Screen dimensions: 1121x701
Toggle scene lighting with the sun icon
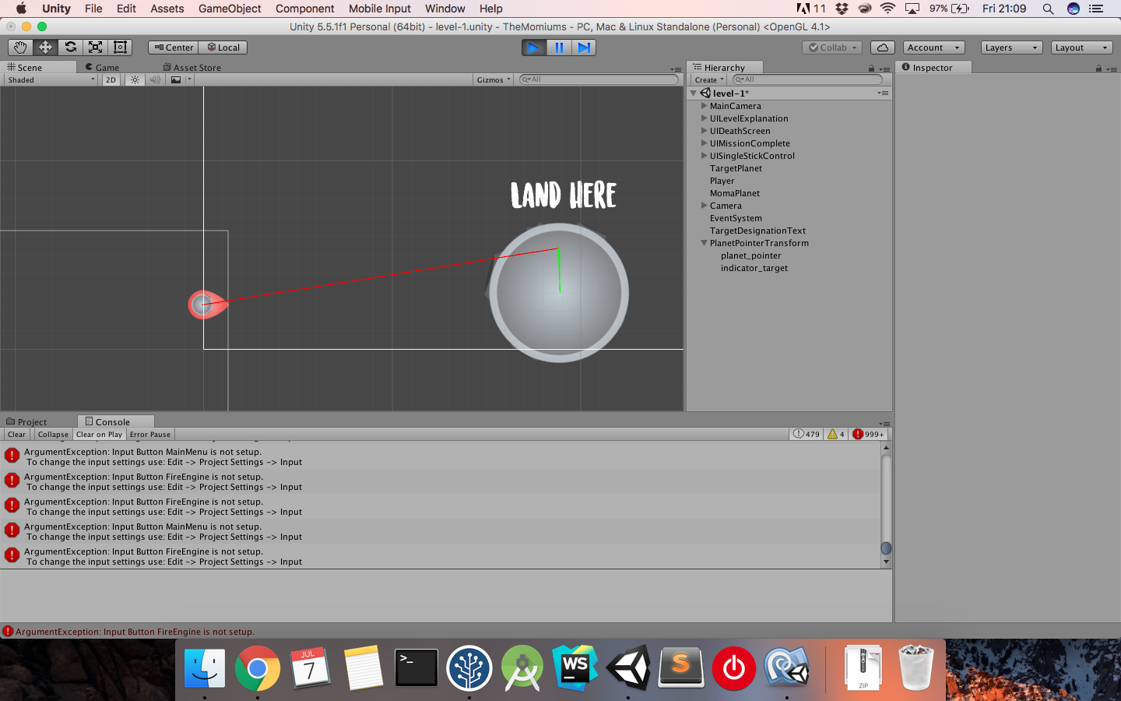(x=135, y=79)
